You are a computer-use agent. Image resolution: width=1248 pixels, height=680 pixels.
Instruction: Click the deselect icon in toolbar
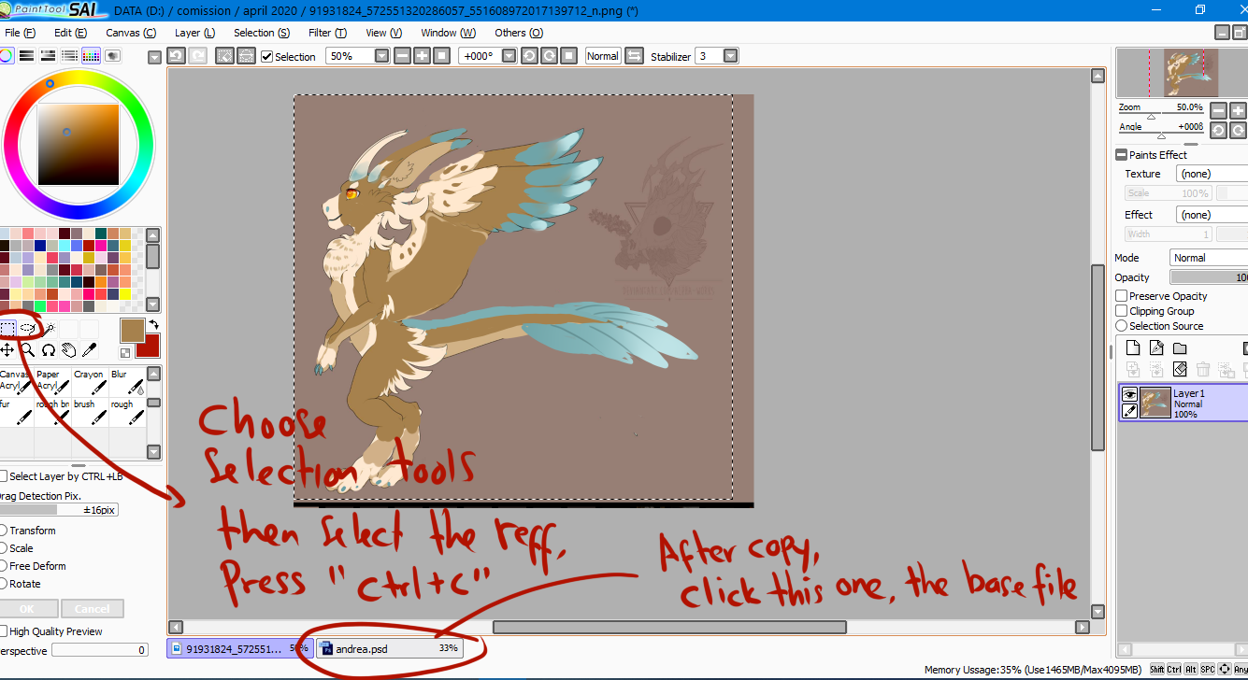224,56
